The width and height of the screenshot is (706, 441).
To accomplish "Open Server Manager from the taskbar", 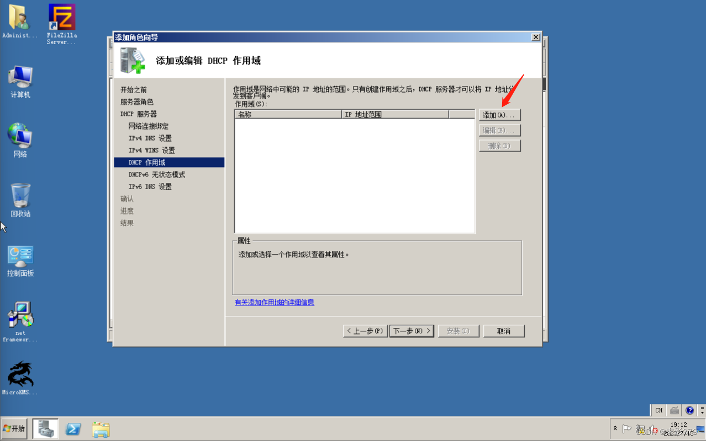I will point(45,429).
